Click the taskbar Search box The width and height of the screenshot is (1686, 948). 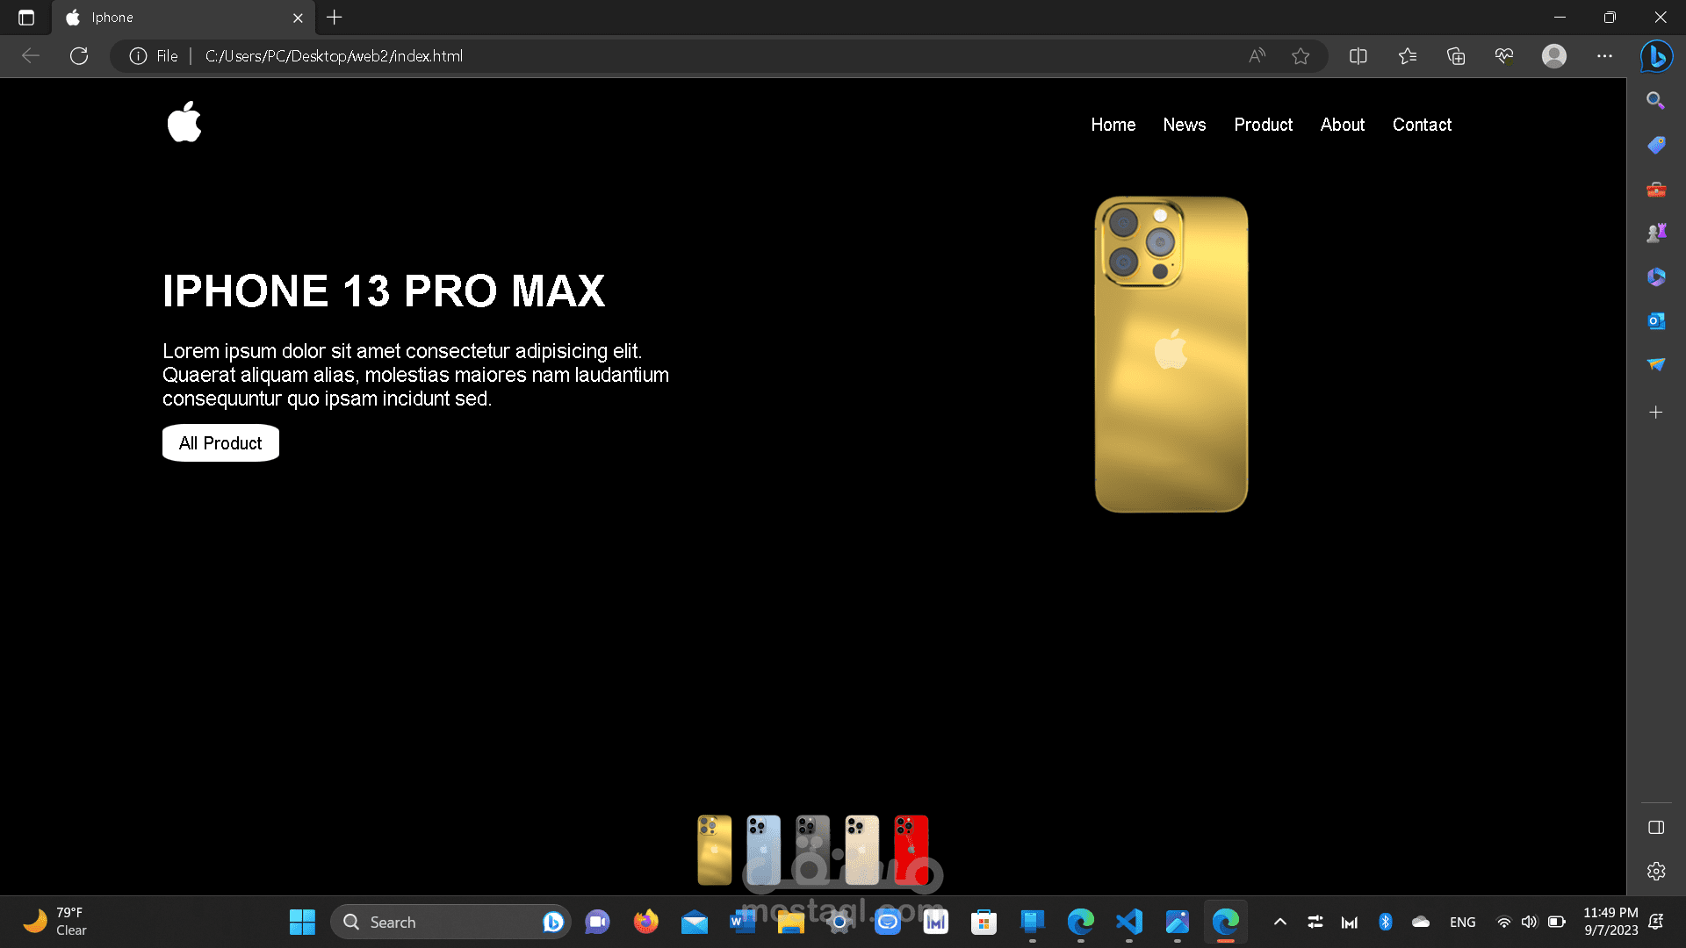point(450,922)
